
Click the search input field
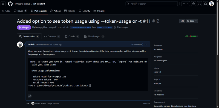point(152,4)
